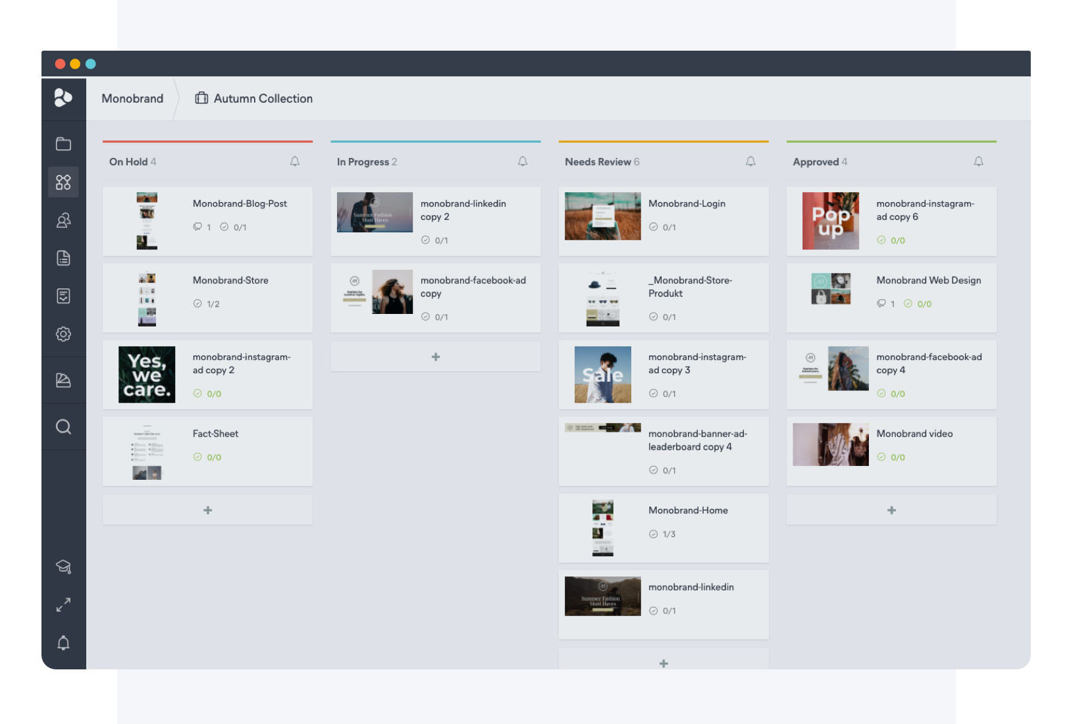
Task: Click the task check icon on Monobrand-Store card
Action: 197,303
